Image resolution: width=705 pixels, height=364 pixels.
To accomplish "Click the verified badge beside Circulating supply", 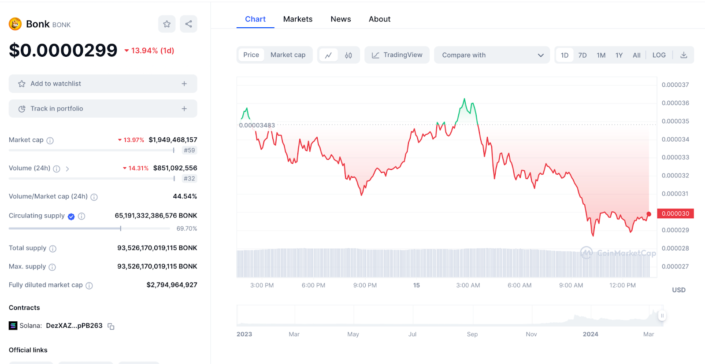I will pyautogui.click(x=71, y=216).
